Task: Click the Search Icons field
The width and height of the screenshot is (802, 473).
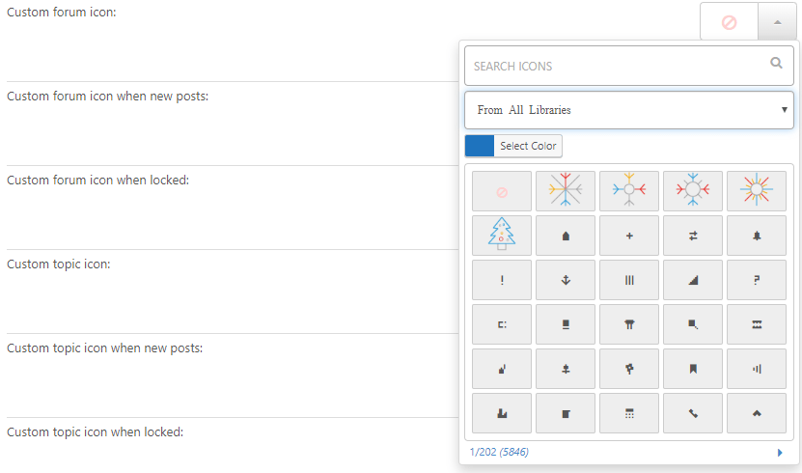Action: click(x=618, y=66)
